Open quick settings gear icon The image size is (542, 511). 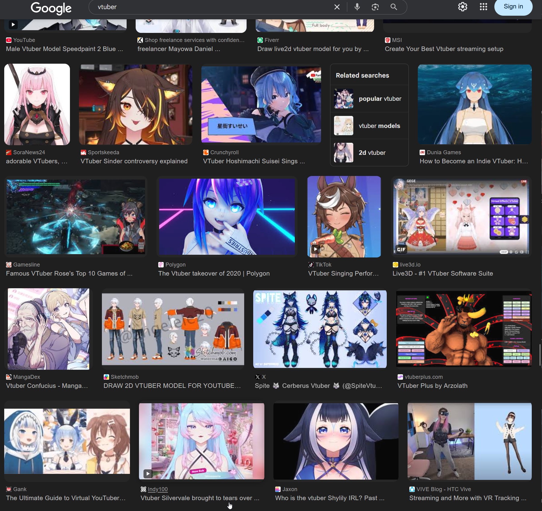(x=463, y=7)
